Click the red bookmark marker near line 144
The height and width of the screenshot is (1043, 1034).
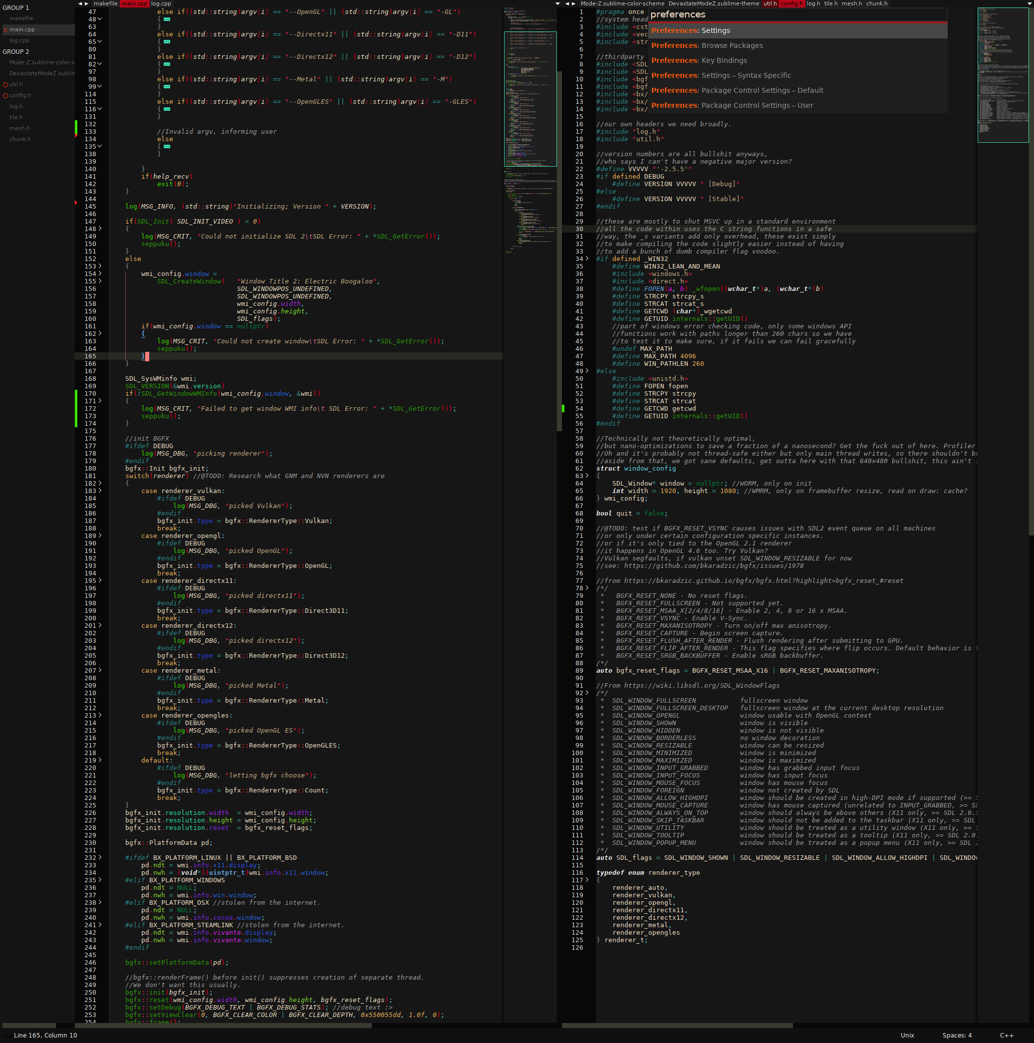pyautogui.click(x=76, y=204)
